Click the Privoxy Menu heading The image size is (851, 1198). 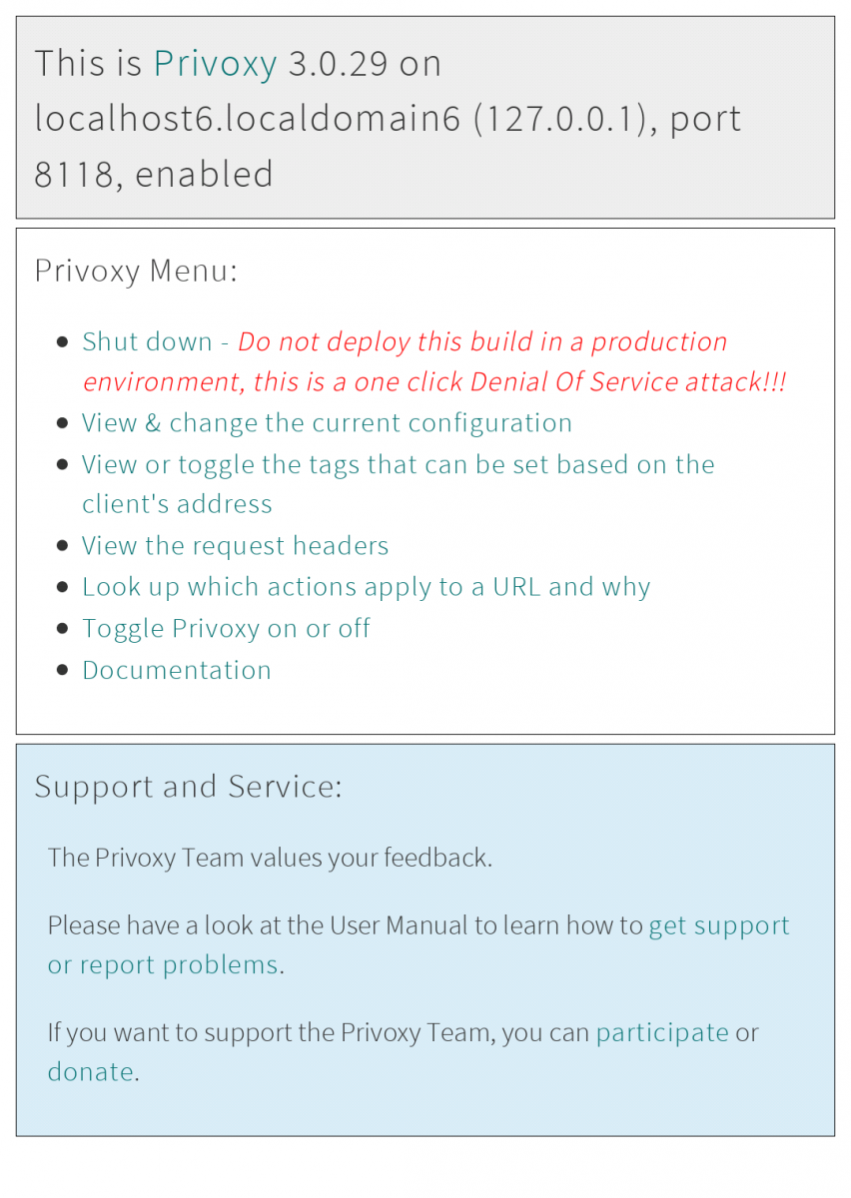click(136, 270)
